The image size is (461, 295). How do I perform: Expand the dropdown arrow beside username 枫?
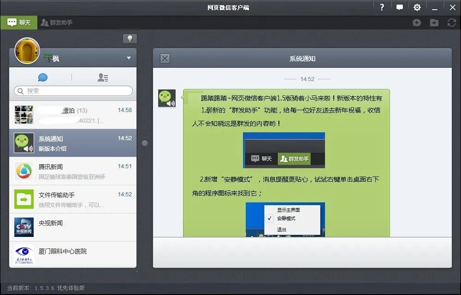click(x=129, y=59)
